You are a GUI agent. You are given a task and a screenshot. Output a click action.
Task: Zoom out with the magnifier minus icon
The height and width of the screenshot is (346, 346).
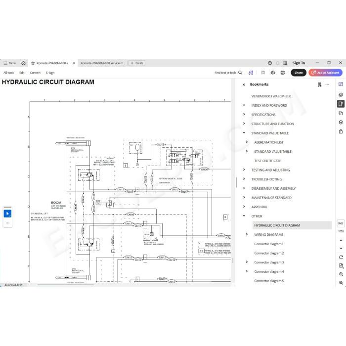pos(341,283)
